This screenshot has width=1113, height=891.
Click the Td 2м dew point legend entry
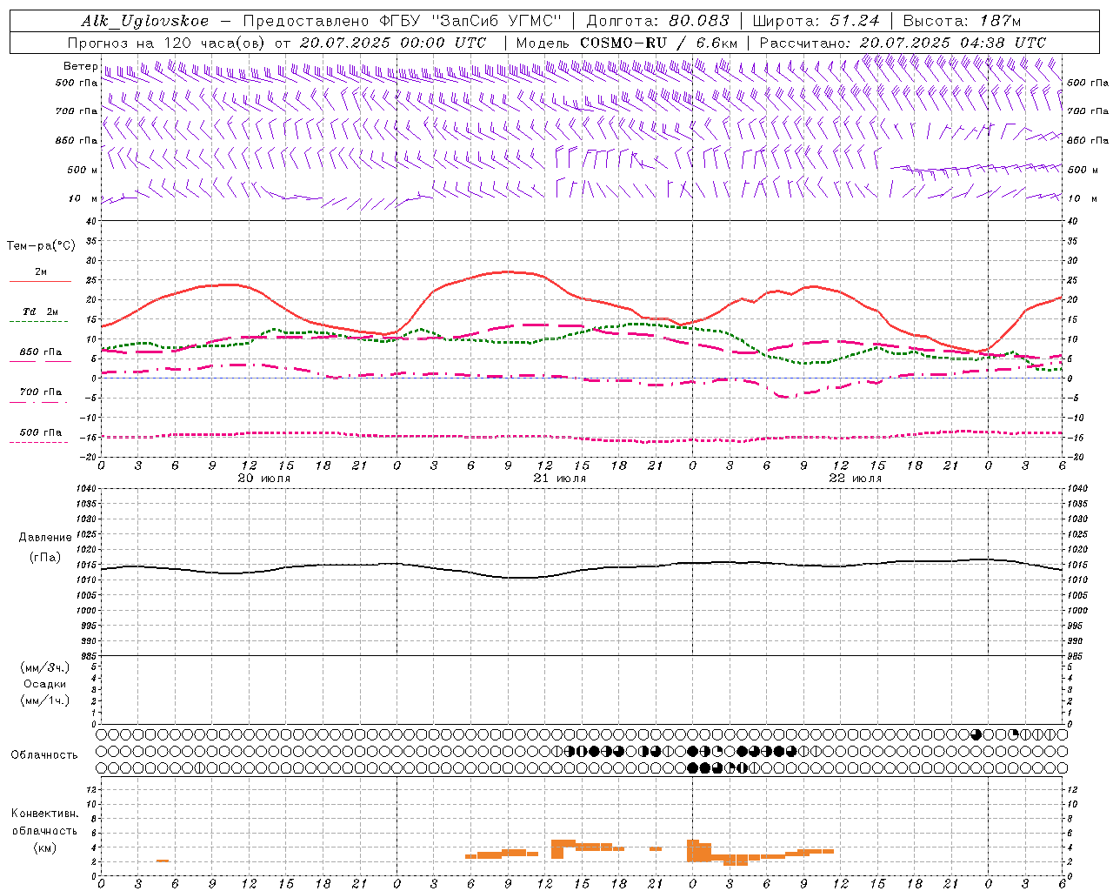click(40, 312)
